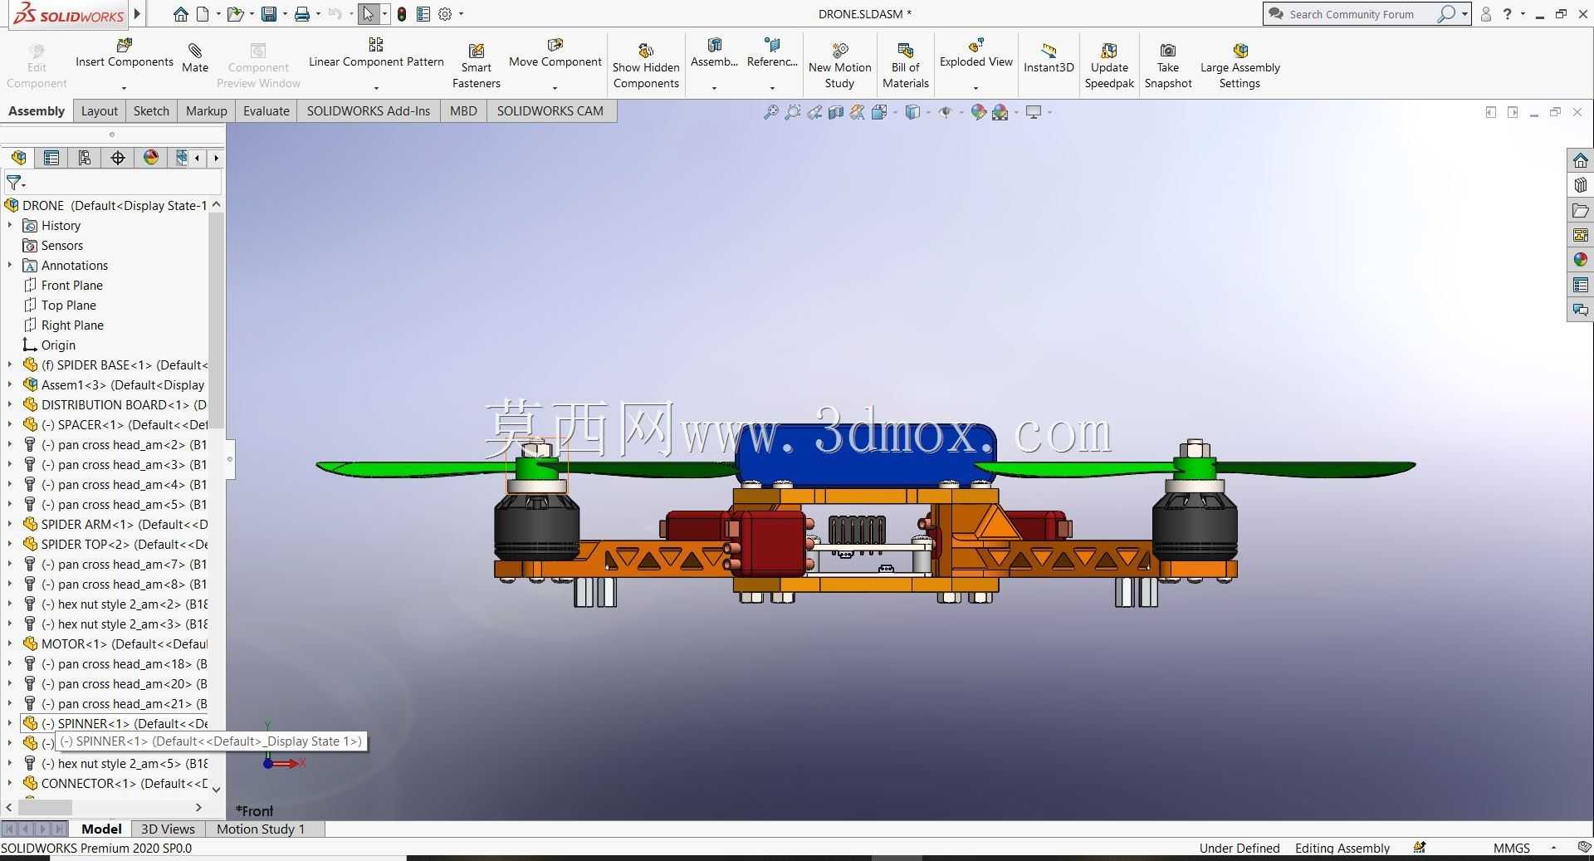The width and height of the screenshot is (1594, 861).
Task: Switch to SOLIDWORKS CAM tab
Action: (550, 111)
